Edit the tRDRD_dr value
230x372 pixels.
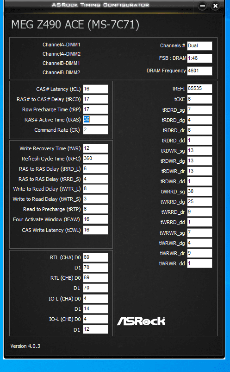pyautogui.click(x=199, y=130)
